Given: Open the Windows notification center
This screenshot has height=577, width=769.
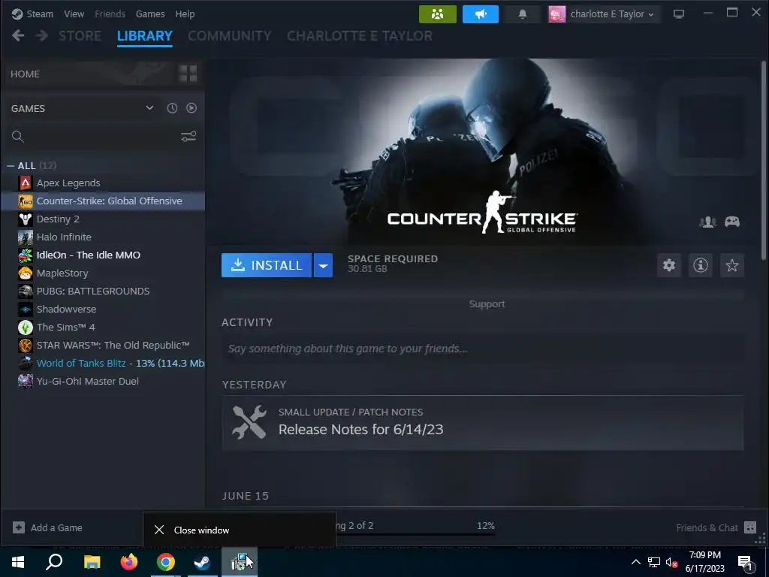Looking at the screenshot, I should coord(746,563).
